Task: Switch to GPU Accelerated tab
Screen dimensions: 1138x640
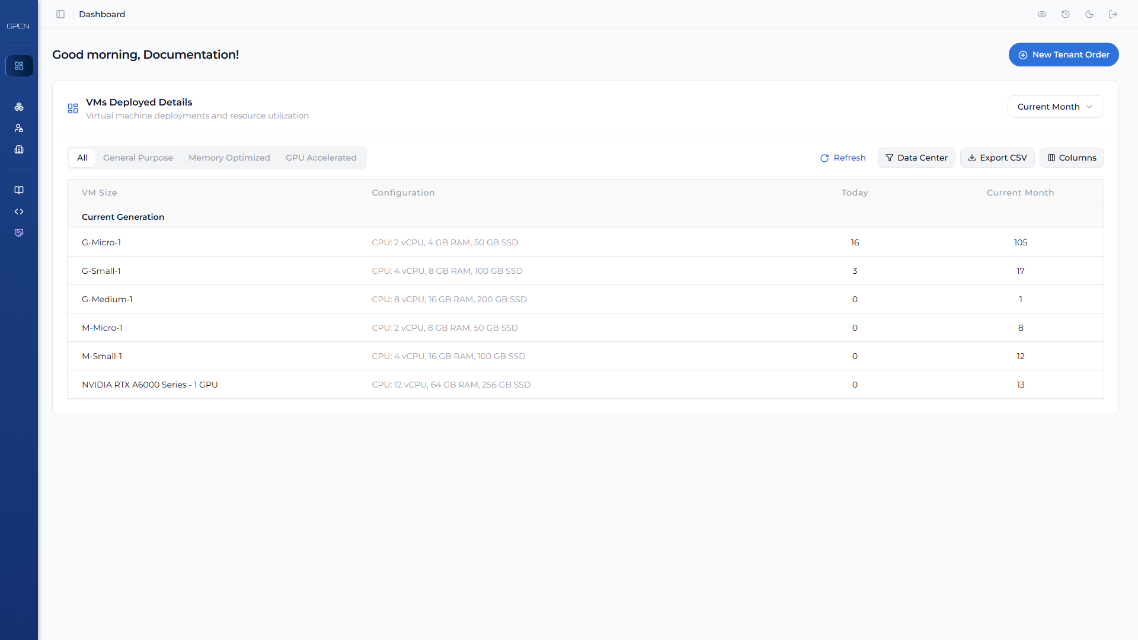Action: coord(321,158)
